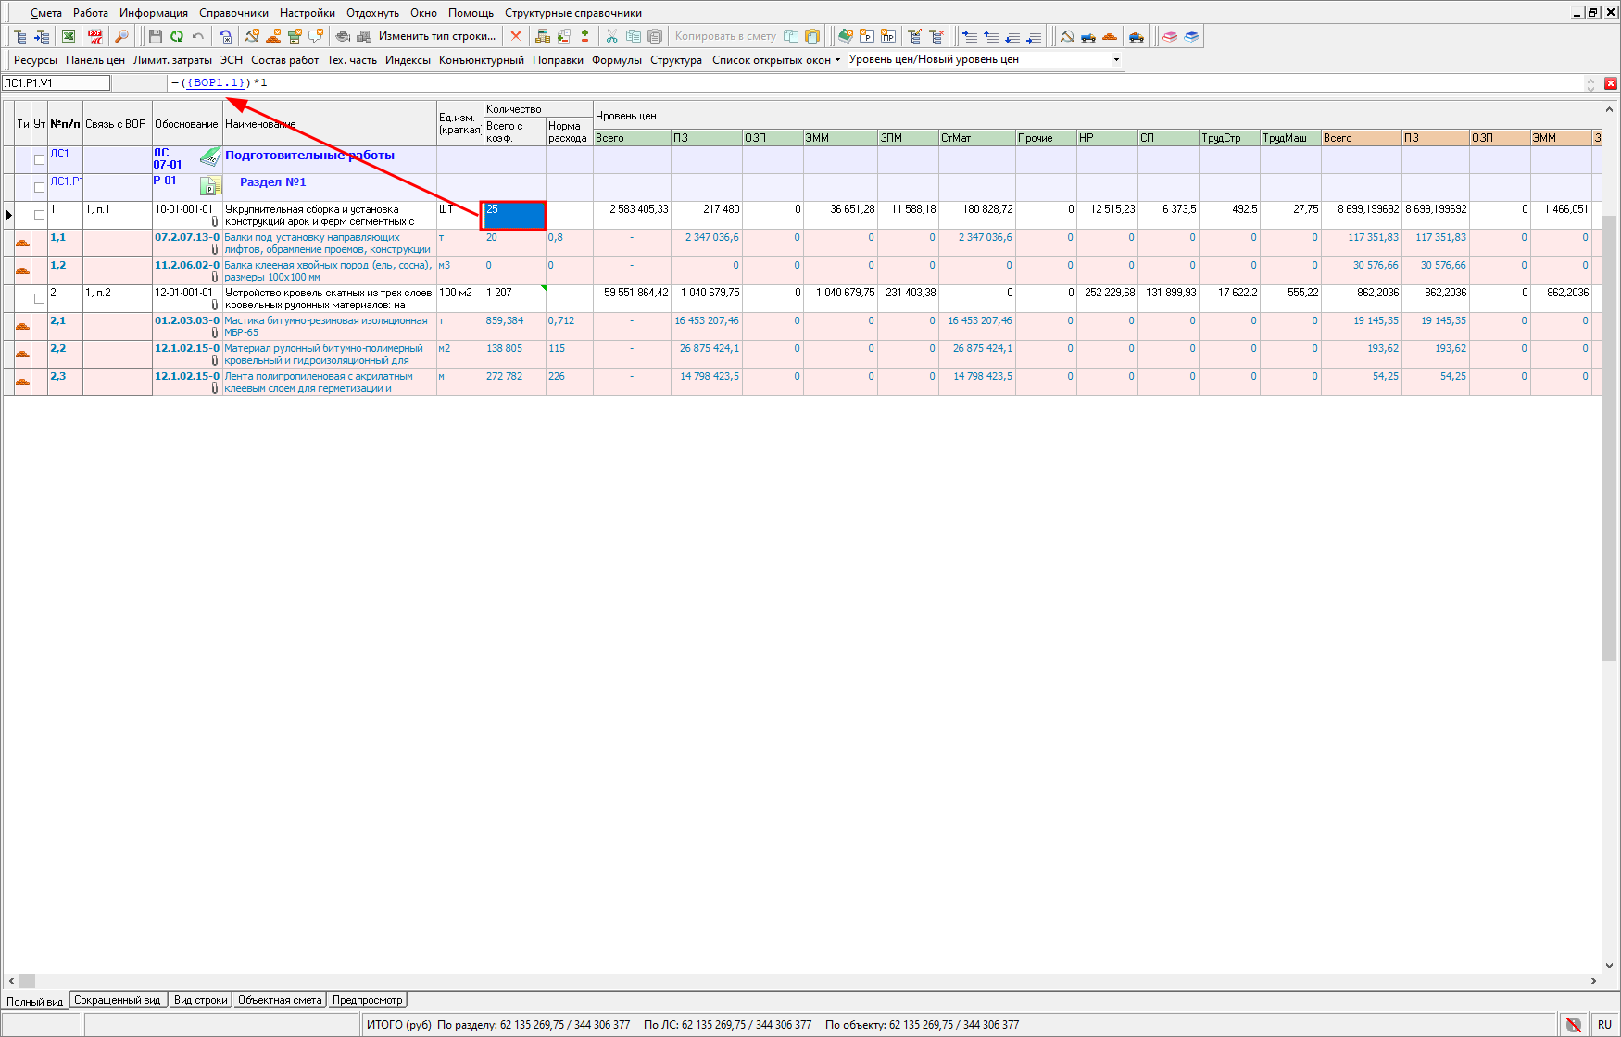Expand the Список открытых окон dropdown

pos(776,60)
